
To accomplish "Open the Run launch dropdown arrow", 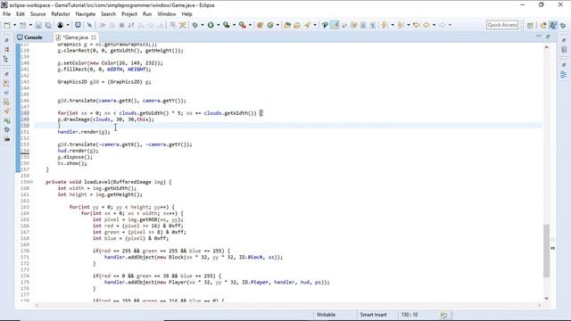I will point(218,25).
